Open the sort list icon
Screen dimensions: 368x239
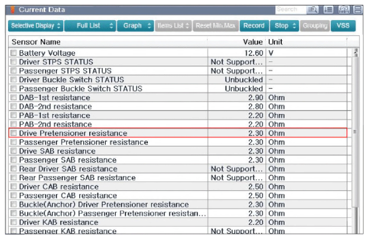[x=328, y=9]
